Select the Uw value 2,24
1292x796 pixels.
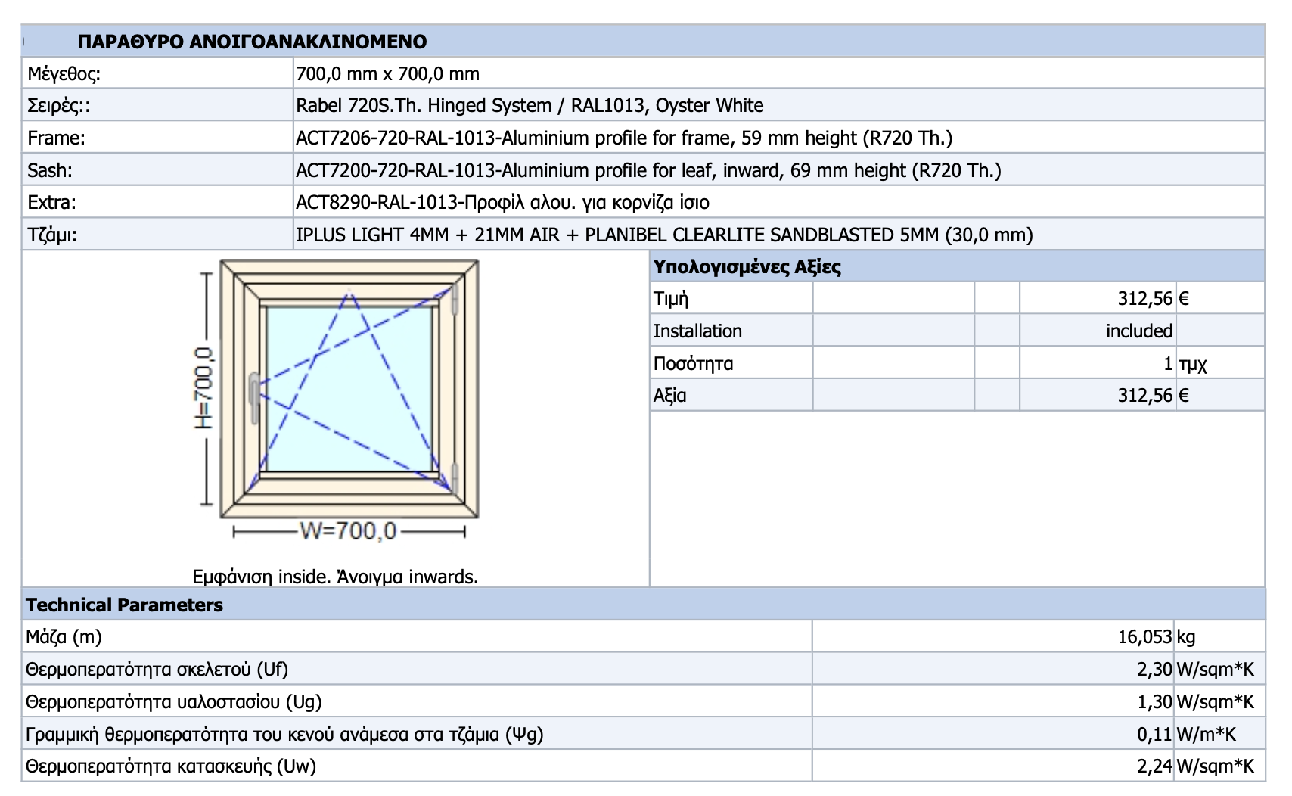1155,766
